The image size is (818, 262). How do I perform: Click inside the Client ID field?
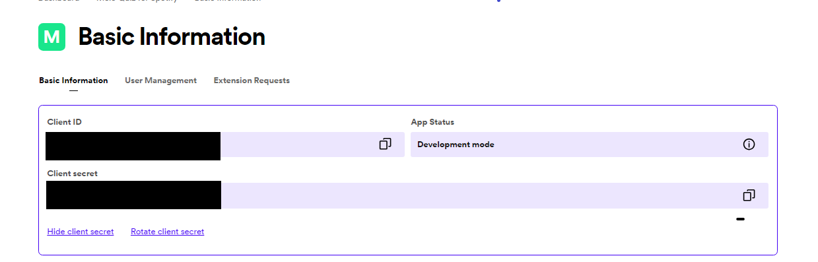click(225, 145)
